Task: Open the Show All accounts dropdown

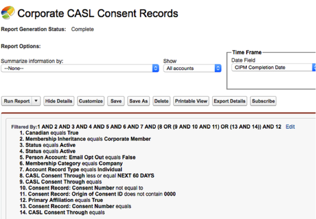Action: coord(192,68)
